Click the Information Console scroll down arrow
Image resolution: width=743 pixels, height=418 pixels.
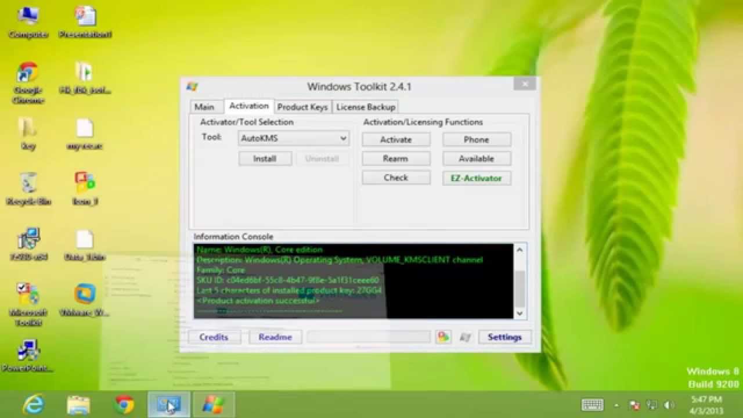click(x=520, y=313)
